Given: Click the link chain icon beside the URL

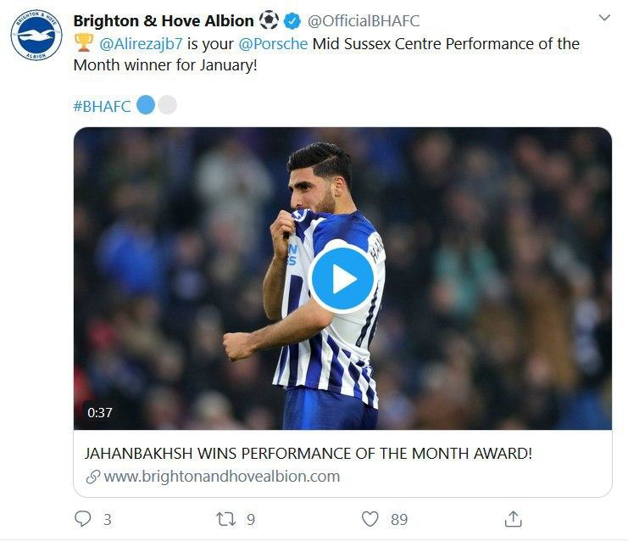Looking at the screenshot, I should (92, 477).
